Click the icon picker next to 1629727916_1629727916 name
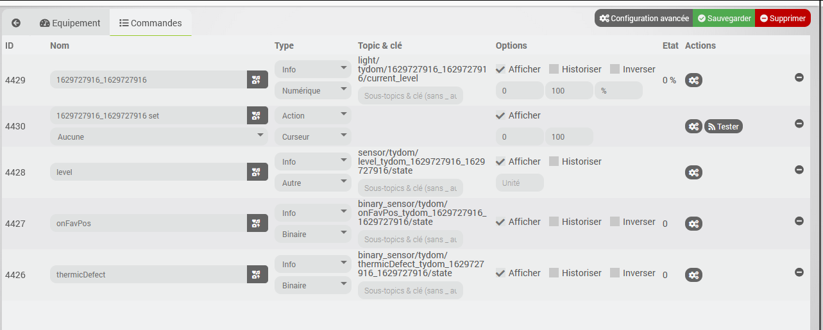This screenshot has height=330, width=823. 257,79
